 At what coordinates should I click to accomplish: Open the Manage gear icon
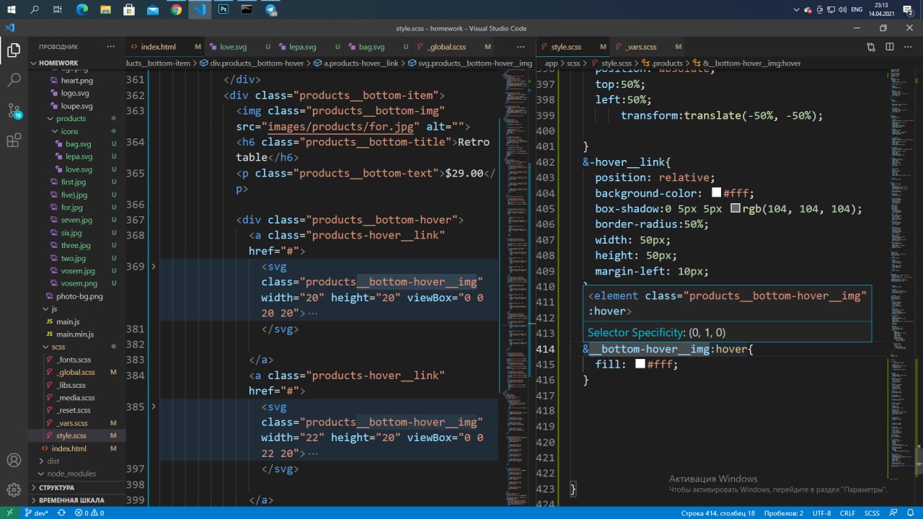point(14,490)
